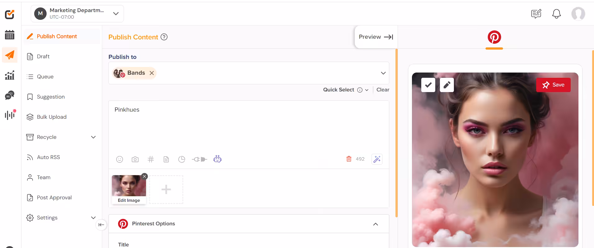Viewport: 594px width, 248px height.
Task: Click Edit Image under thumbnail
Action: tap(129, 200)
